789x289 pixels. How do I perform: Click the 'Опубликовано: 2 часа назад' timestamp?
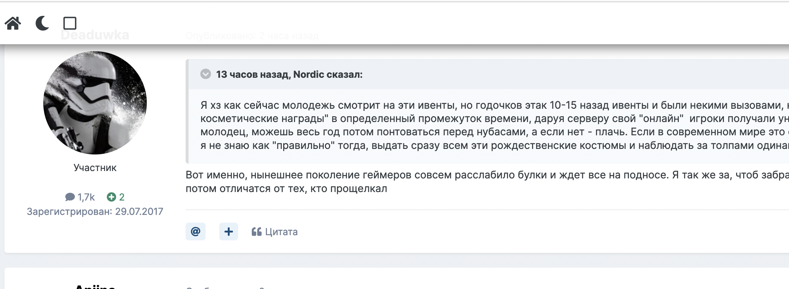[x=252, y=36]
